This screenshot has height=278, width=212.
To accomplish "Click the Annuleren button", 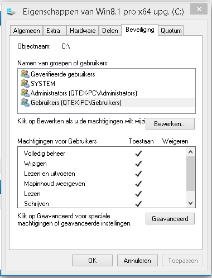I will (137, 261).
